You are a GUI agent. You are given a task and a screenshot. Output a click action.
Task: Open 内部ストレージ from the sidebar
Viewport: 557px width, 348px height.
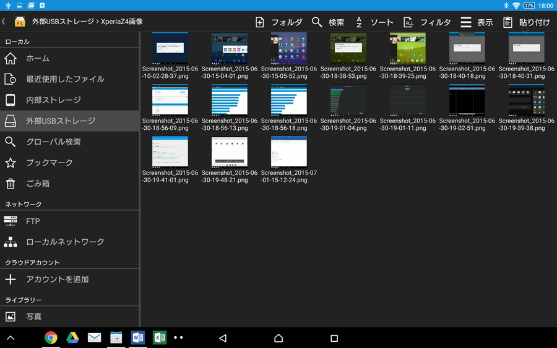(x=53, y=100)
